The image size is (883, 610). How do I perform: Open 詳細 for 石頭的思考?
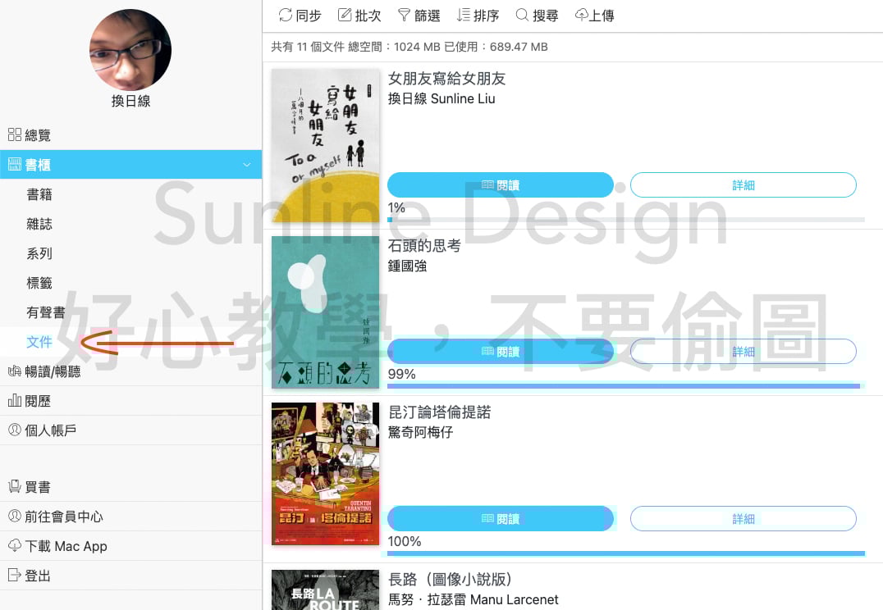[743, 352]
